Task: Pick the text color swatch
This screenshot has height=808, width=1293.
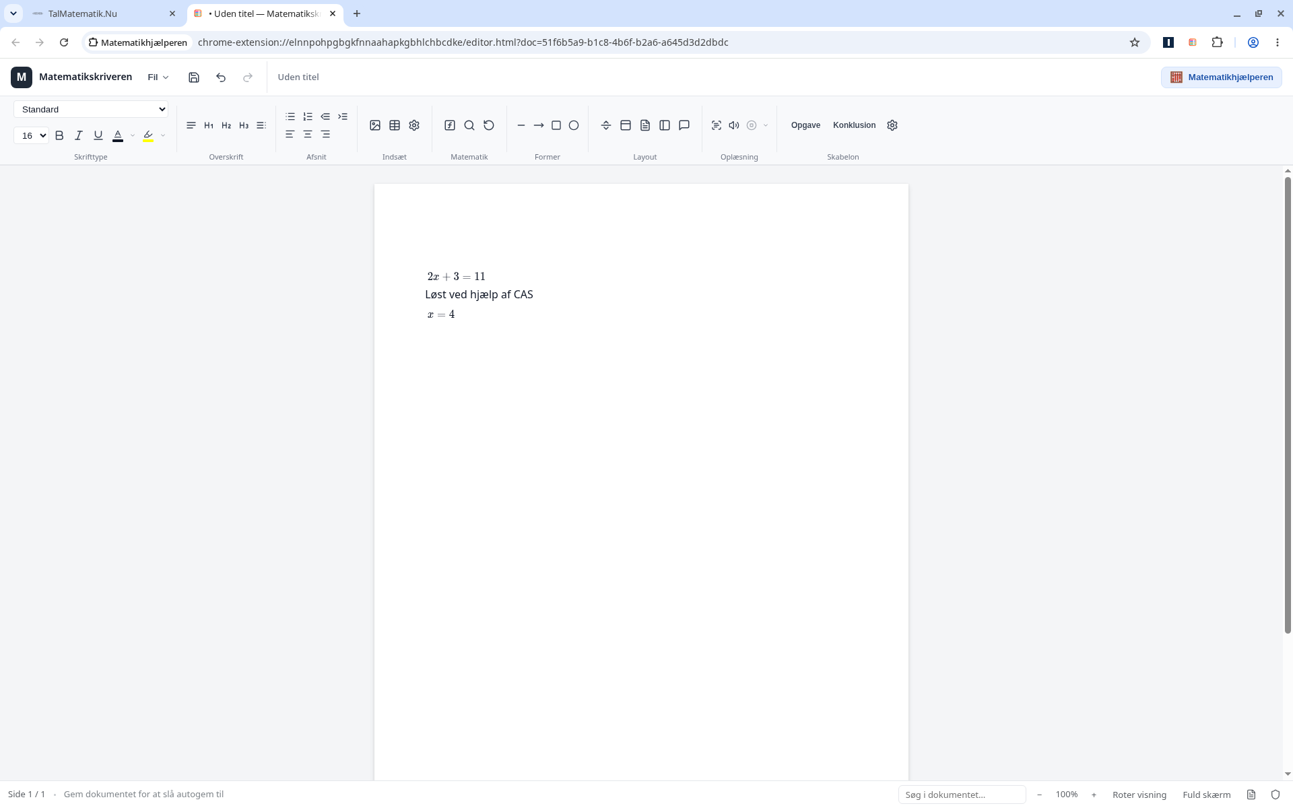Action: pyautogui.click(x=118, y=135)
